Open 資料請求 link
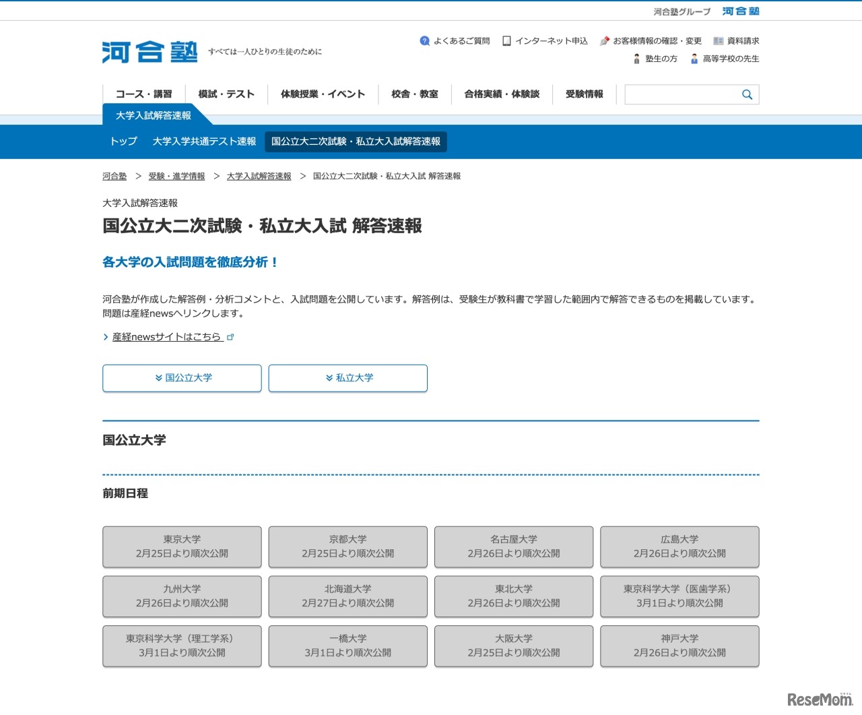The image size is (862, 715). [x=743, y=41]
